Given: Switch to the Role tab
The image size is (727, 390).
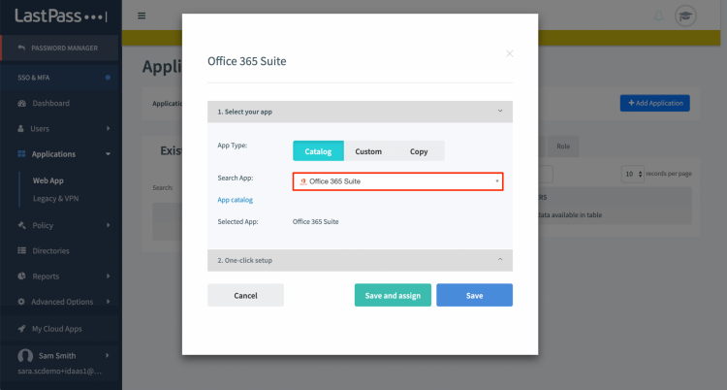Looking at the screenshot, I should pos(563,146).
